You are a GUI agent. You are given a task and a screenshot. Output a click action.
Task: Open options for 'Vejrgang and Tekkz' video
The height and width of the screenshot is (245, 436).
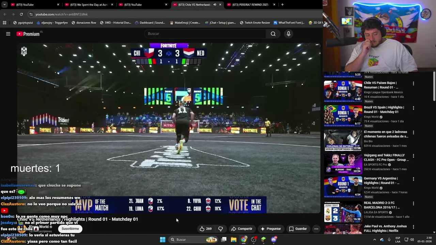pyautogui.click(x=414, y=156)
